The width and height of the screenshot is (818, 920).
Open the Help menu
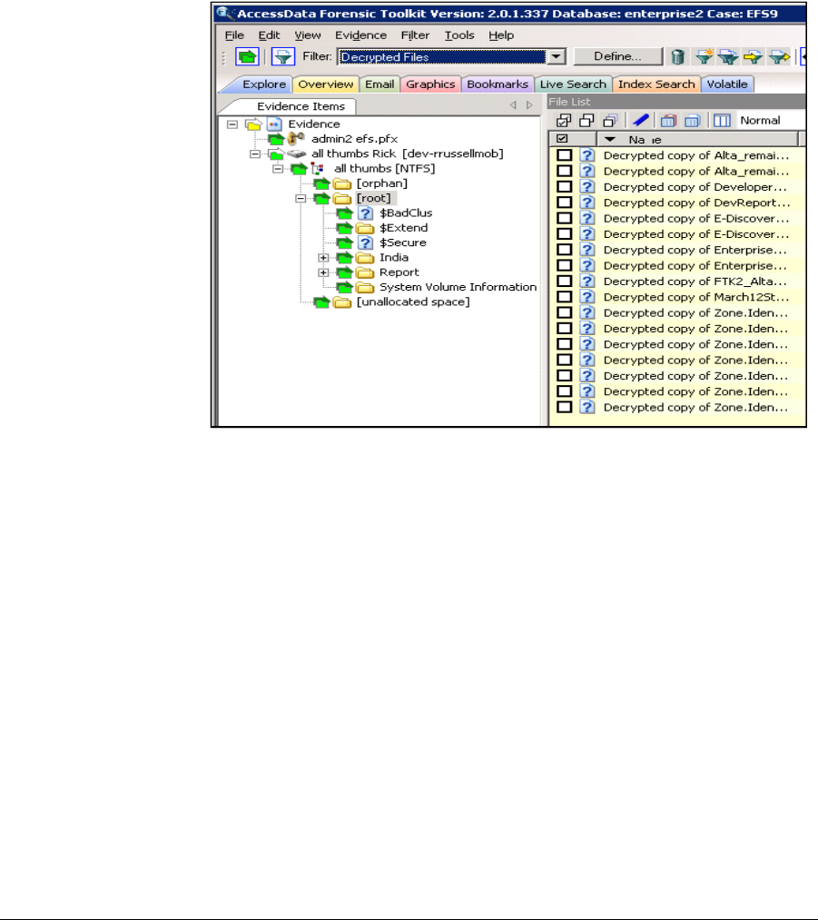(x=501, y=35)
